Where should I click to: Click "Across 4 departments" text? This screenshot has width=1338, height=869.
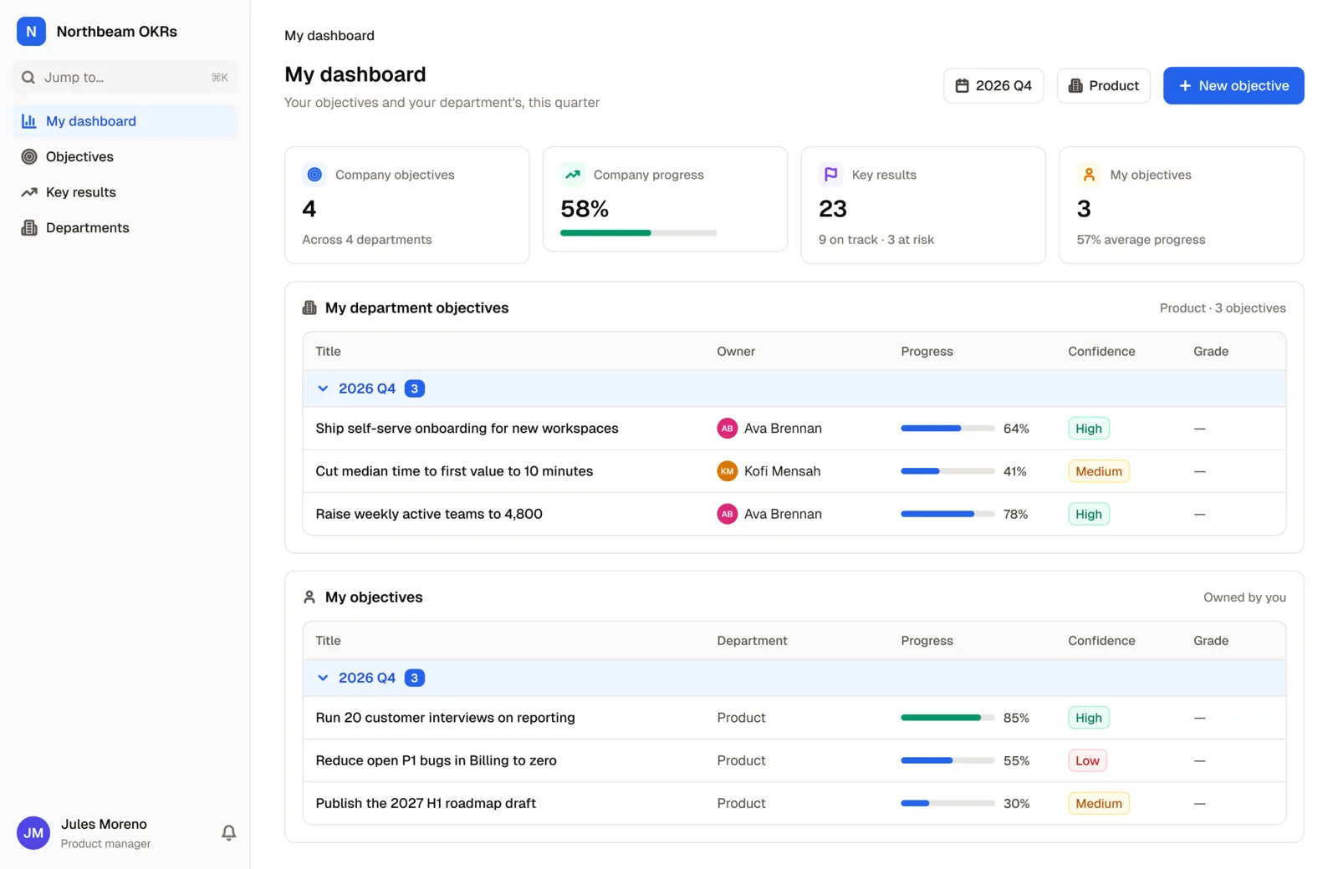pyautogui.click(x=367, y=240)
